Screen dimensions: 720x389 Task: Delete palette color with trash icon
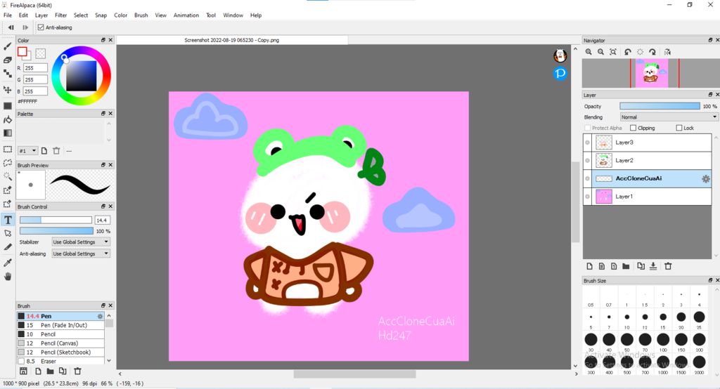coord(56,151)
